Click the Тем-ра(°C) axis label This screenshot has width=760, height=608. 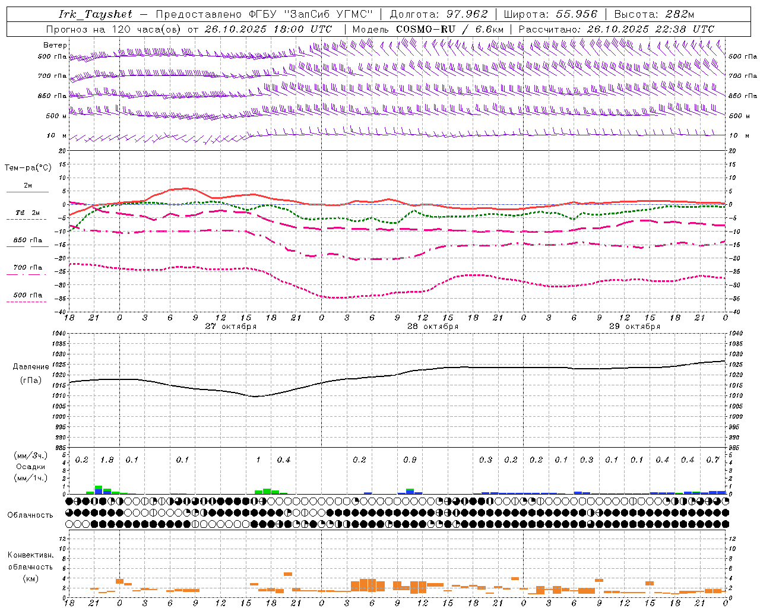point(28,168)
